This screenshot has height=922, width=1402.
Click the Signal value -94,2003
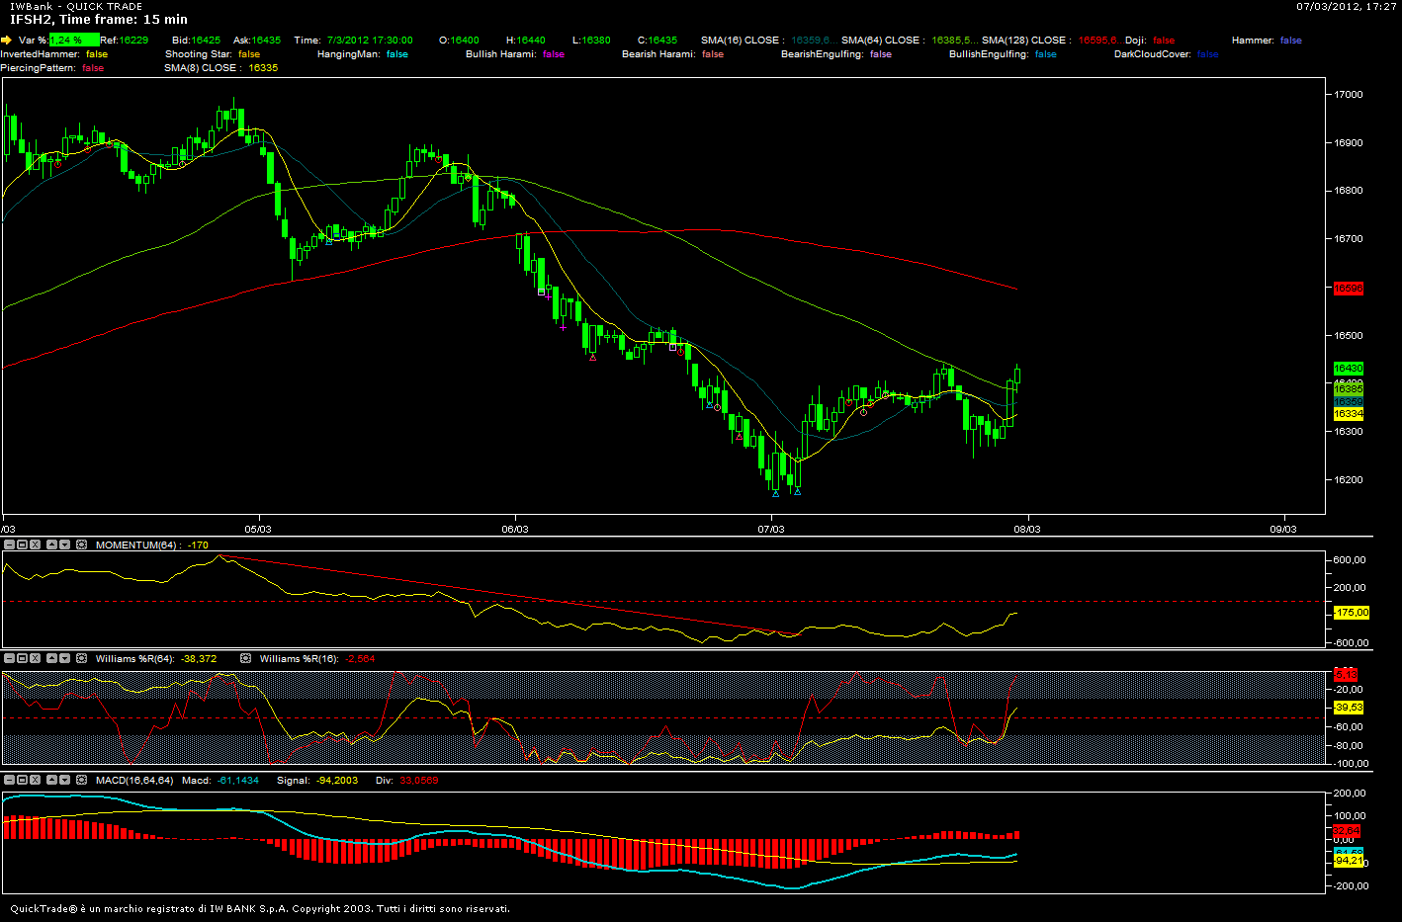click(x=337, y=781)
